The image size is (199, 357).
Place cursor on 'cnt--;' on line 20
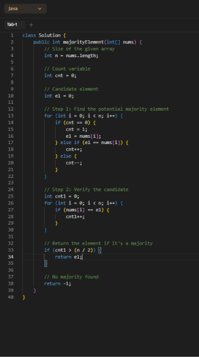coord(74,163)
